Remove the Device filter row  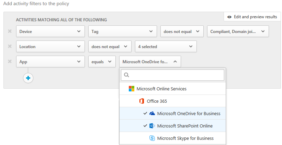click(10, 31)
